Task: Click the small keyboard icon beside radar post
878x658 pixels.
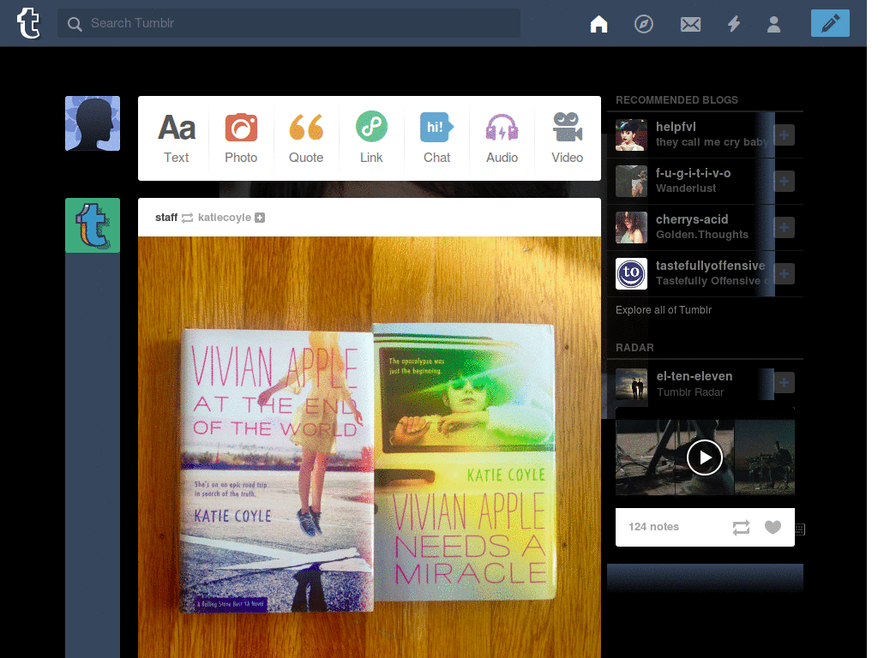Action: [x=800, y=529]
